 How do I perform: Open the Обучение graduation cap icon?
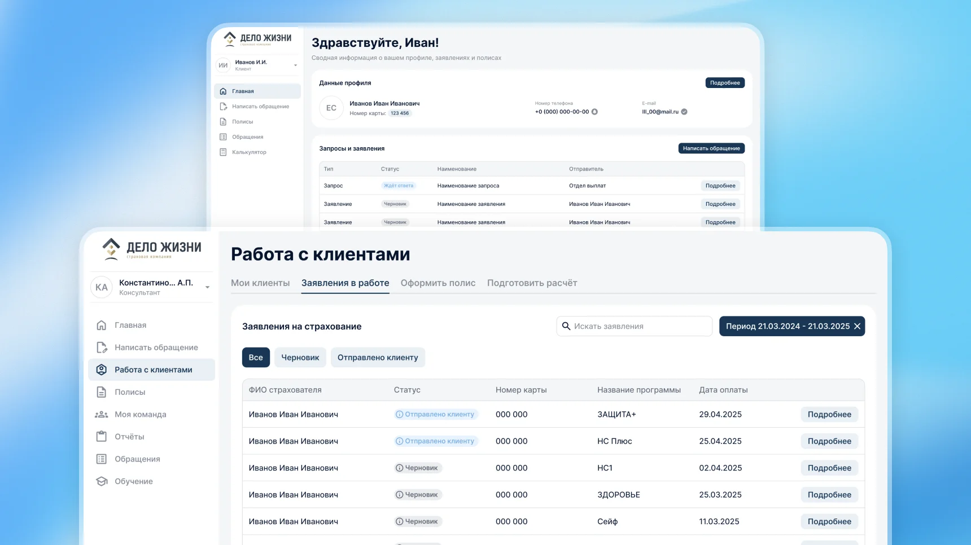point(102,481)
